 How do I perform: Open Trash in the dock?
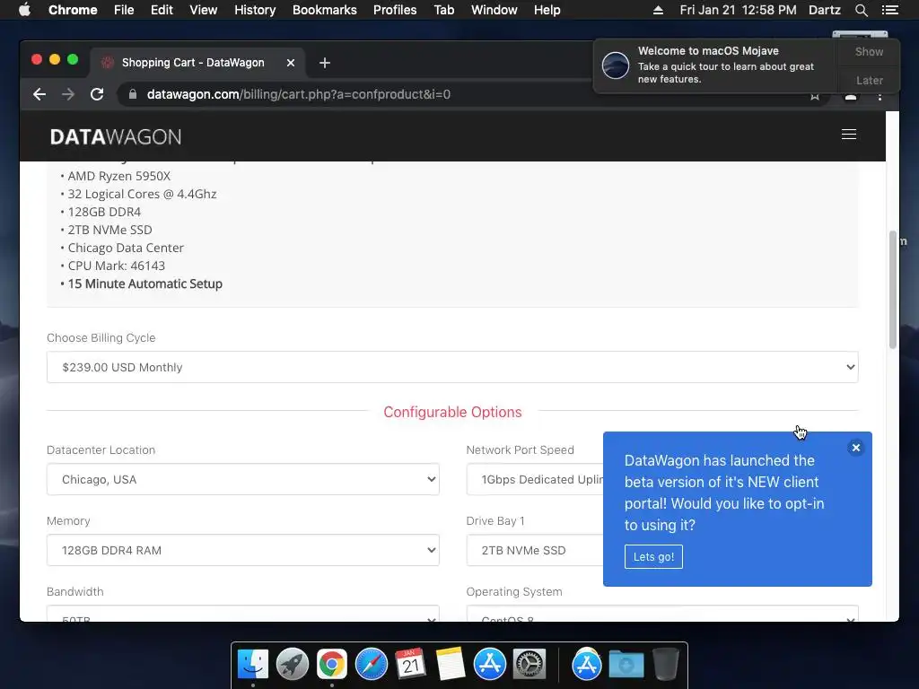coord(665,665)
